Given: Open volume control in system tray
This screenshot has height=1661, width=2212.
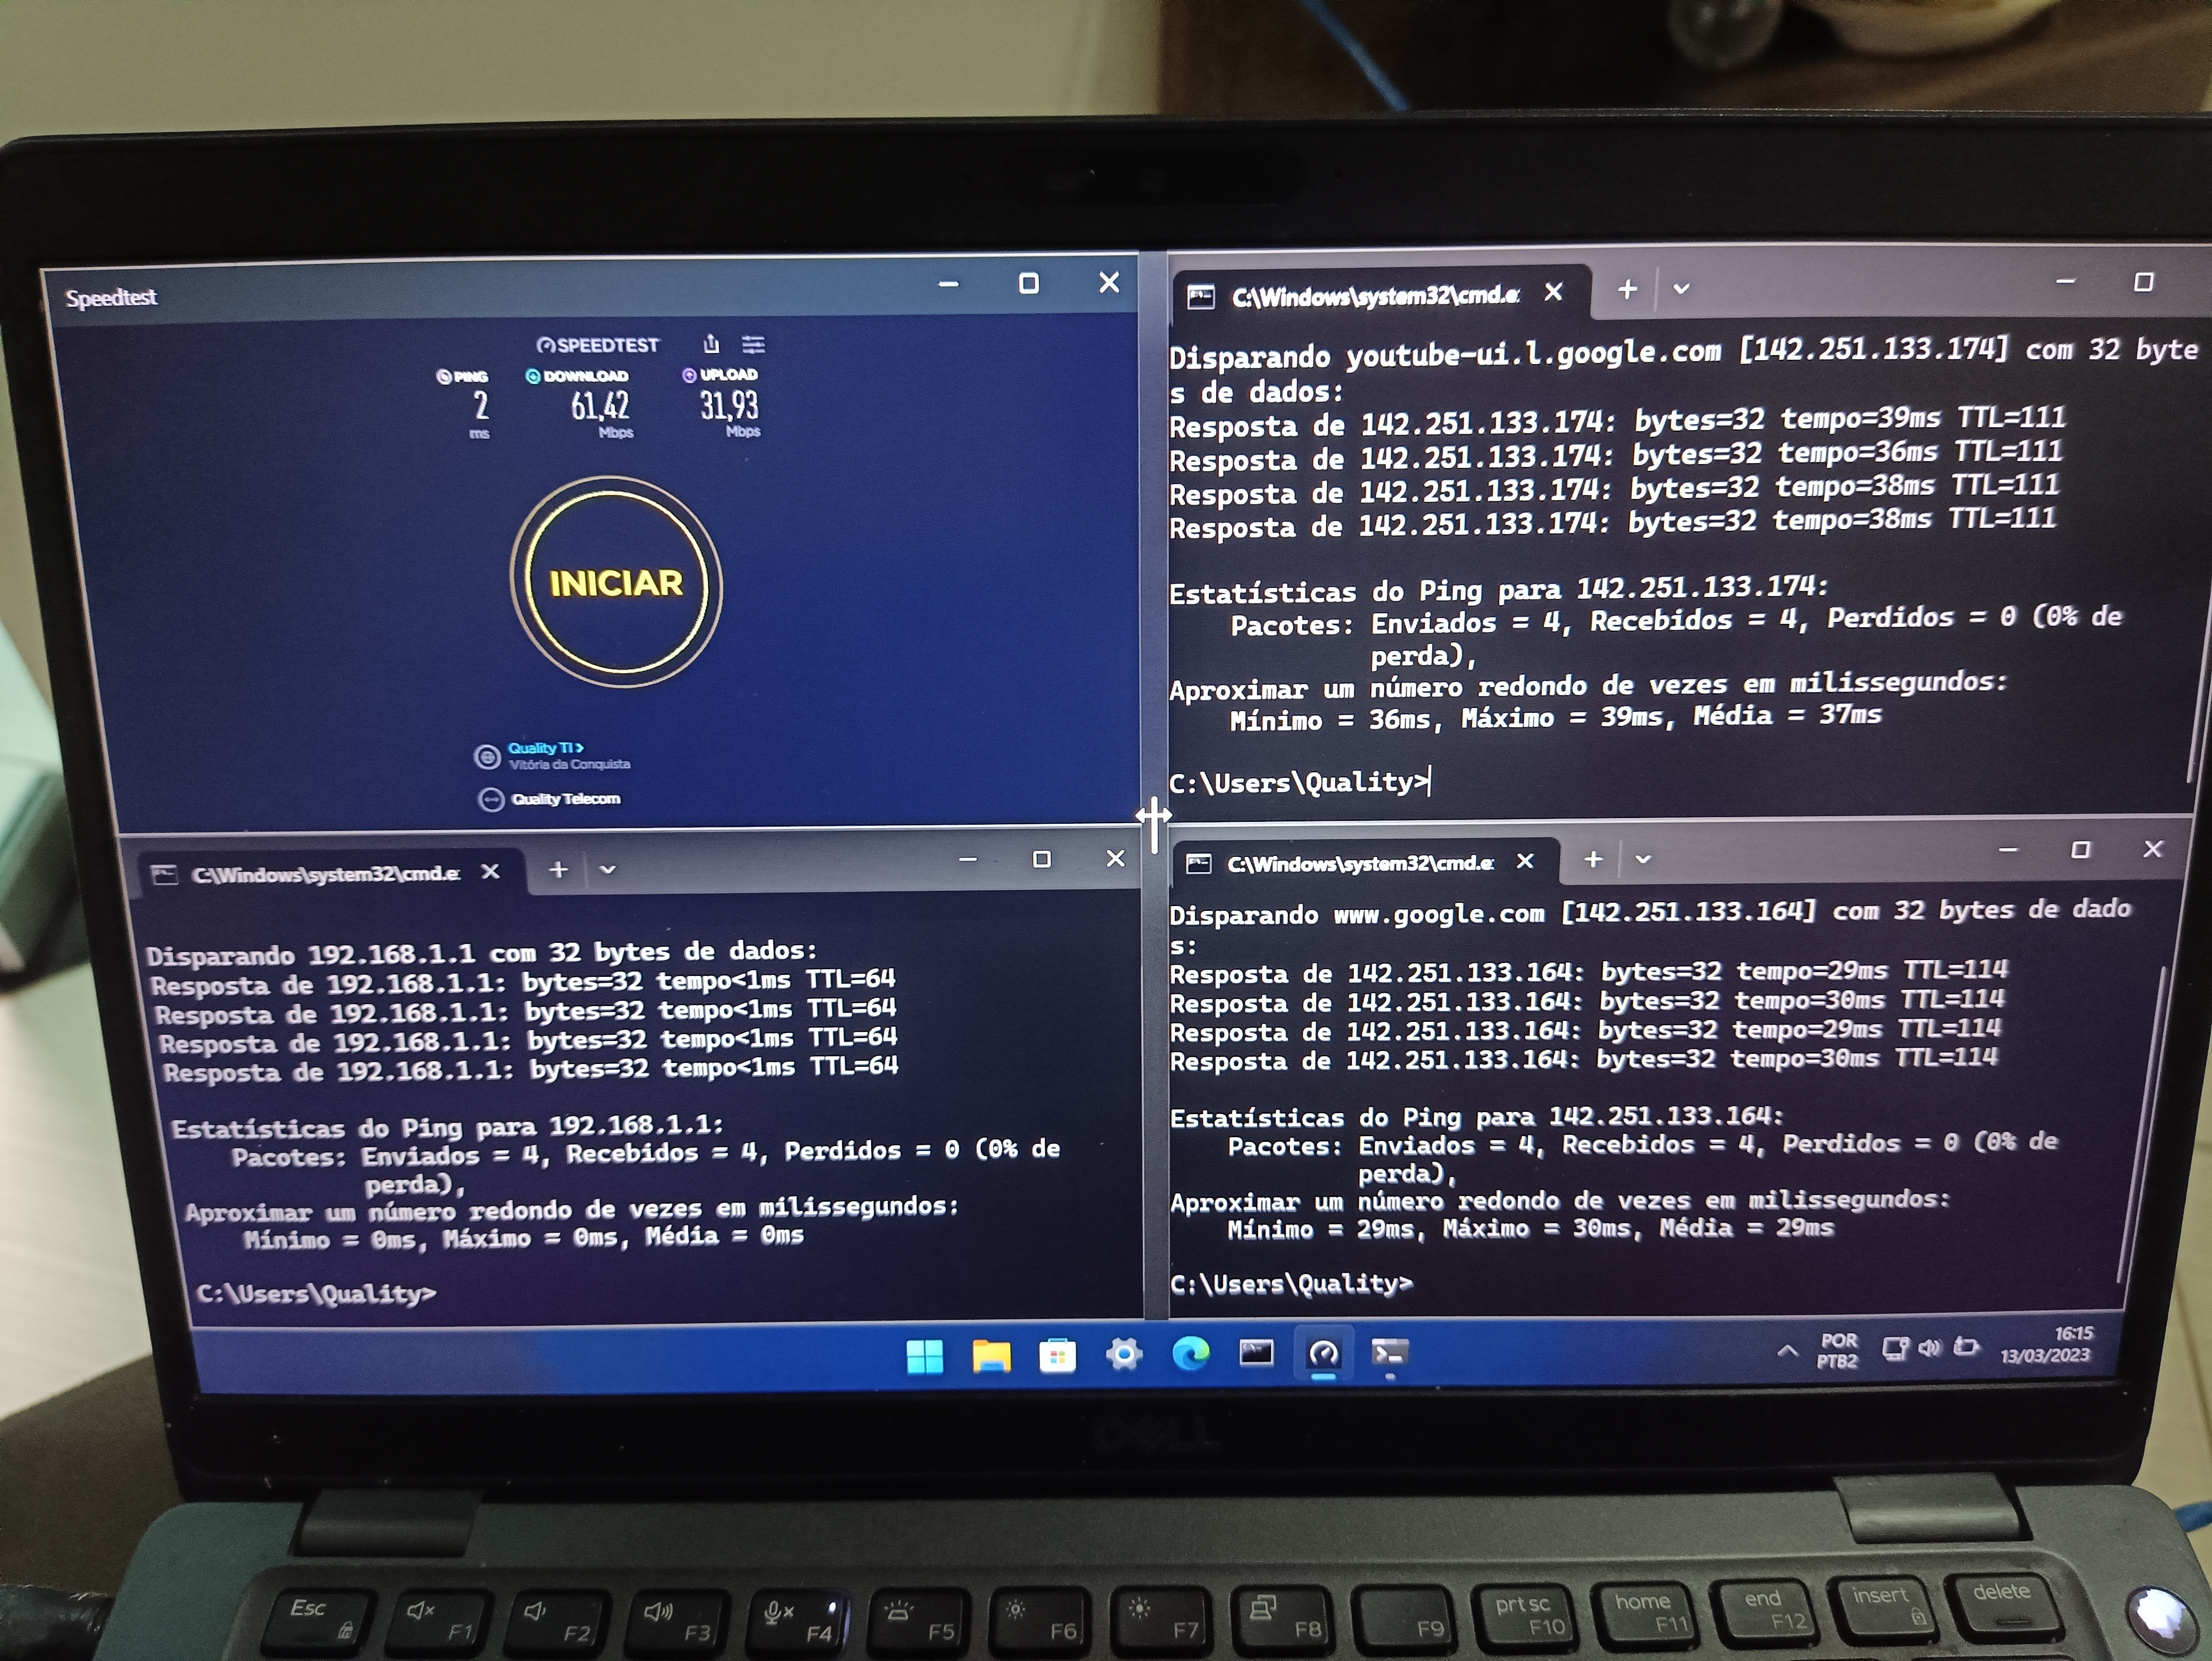Looking at the screenshot, I should 1929,1348.
